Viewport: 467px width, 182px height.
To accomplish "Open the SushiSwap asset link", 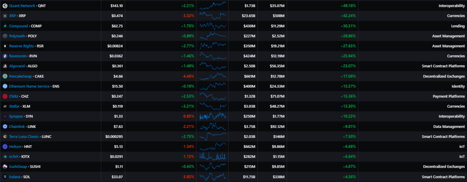I will 18,167.
